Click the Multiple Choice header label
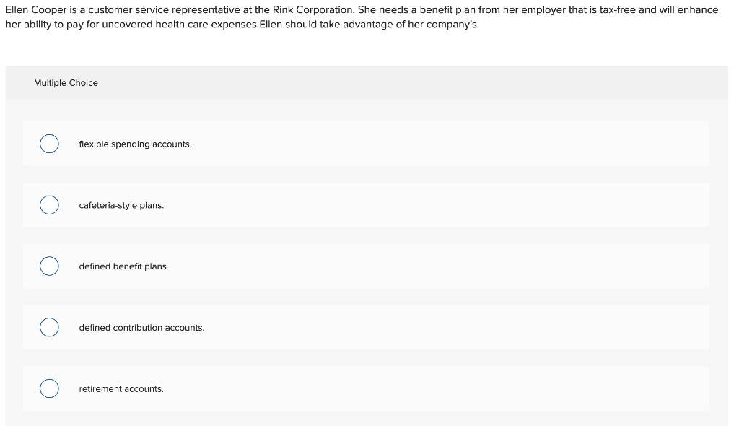This screenshot has height=426, width=739. [66, 82]
